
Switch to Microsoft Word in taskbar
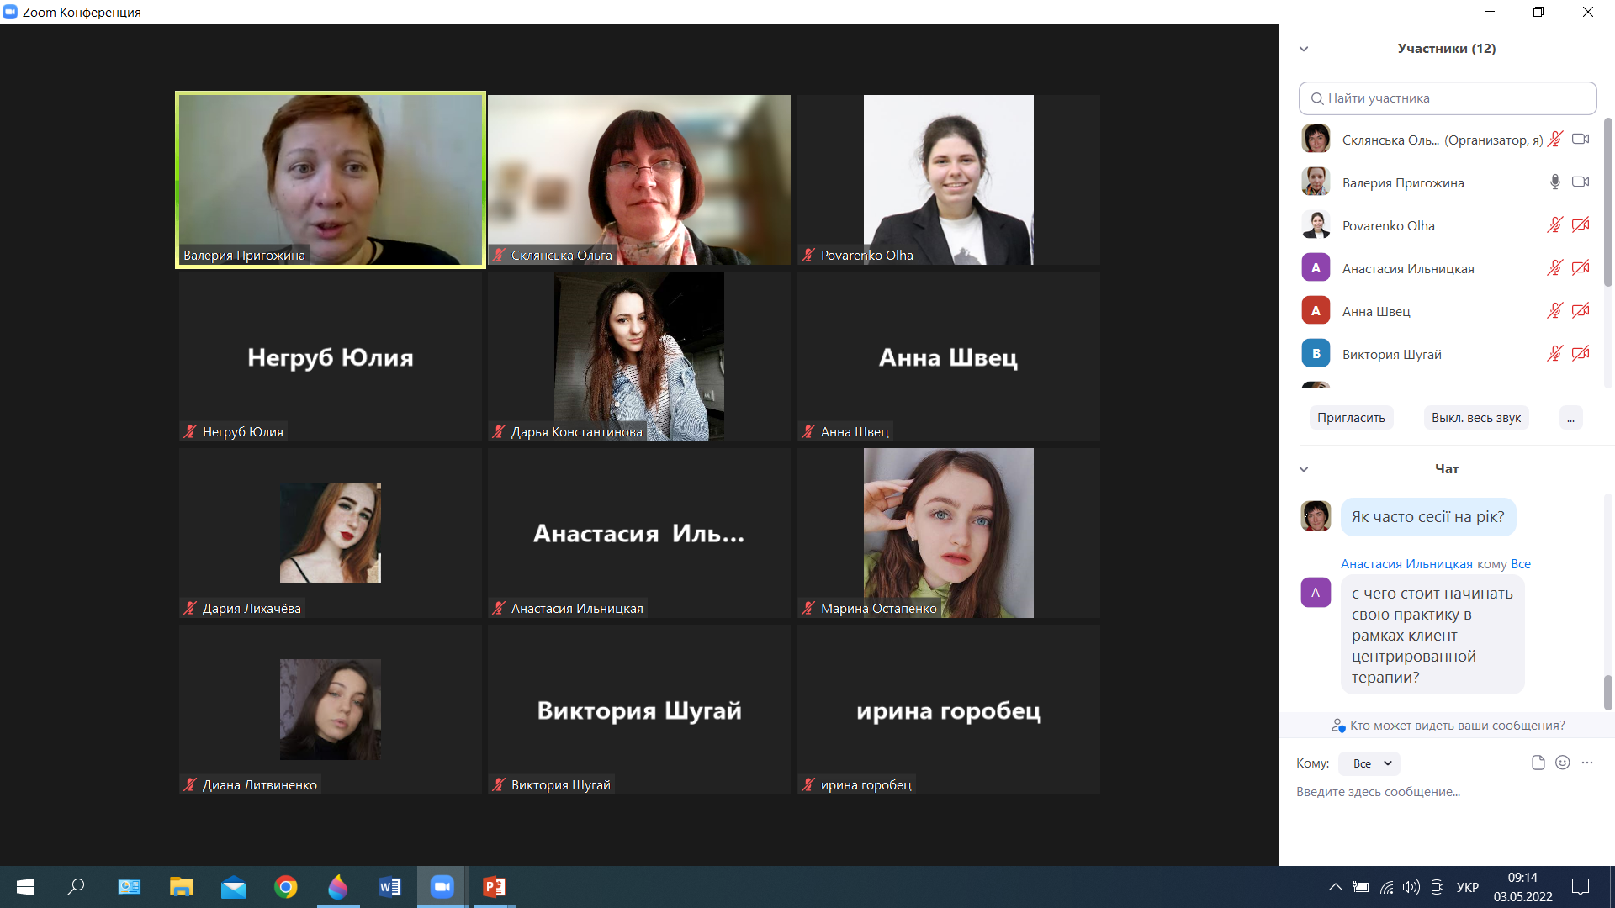coord(390,887)
